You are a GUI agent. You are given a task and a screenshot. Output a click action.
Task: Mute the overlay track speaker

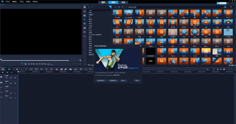11,83
